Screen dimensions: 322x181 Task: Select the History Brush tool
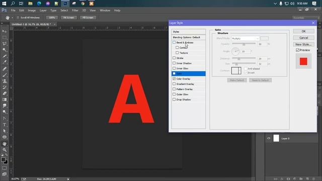coord(5,87)
